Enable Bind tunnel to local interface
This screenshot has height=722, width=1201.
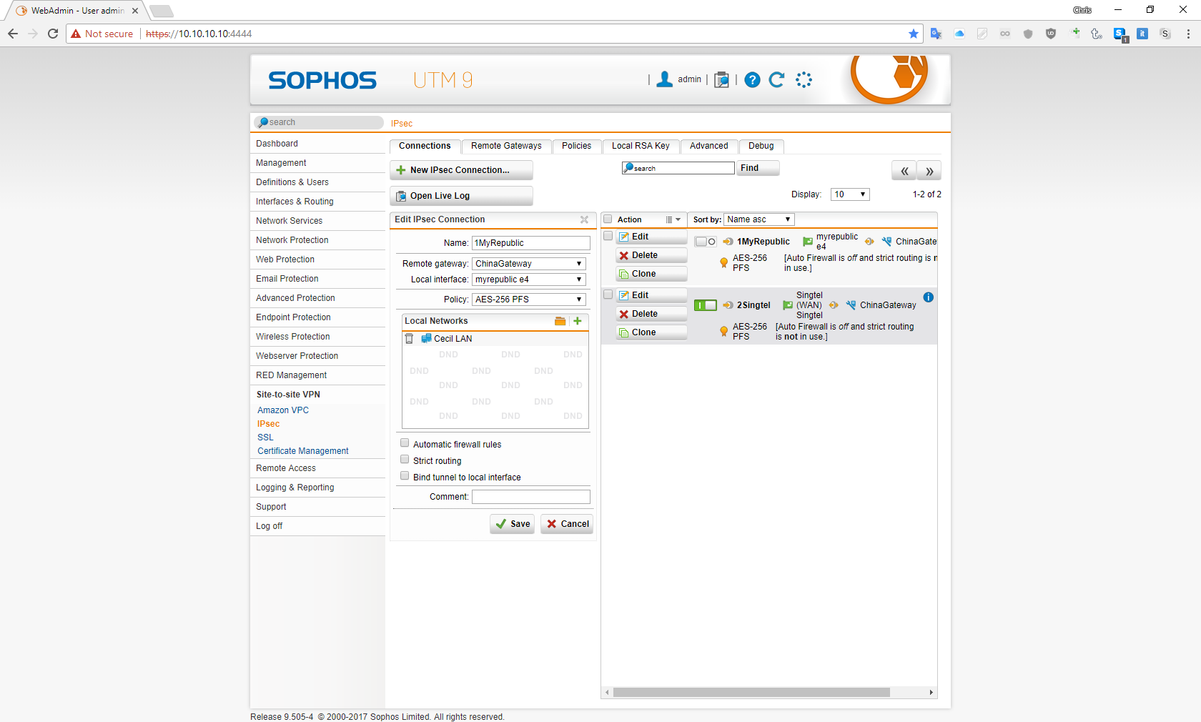point(405,476)
